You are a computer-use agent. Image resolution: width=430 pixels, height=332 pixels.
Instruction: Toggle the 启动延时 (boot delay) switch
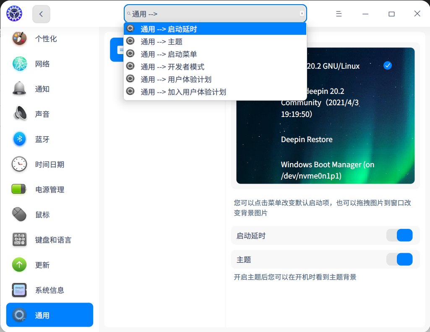399,235
